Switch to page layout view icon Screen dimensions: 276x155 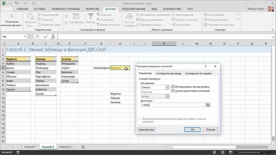click(x=223, y=152)
